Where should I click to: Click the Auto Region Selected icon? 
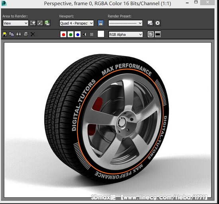pos(40,23)
